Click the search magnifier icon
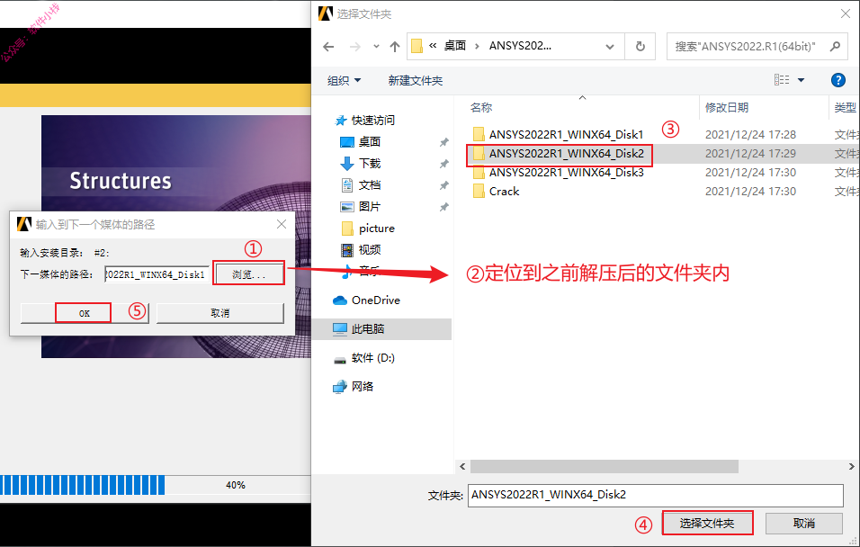This screenshot has width=860, height=547. tap(836, 47)
